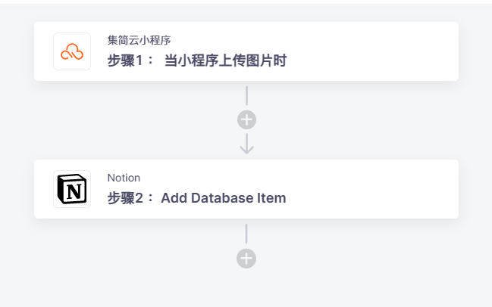Click the Notion logo icon
492x307 pixels.
pos(72,189)
